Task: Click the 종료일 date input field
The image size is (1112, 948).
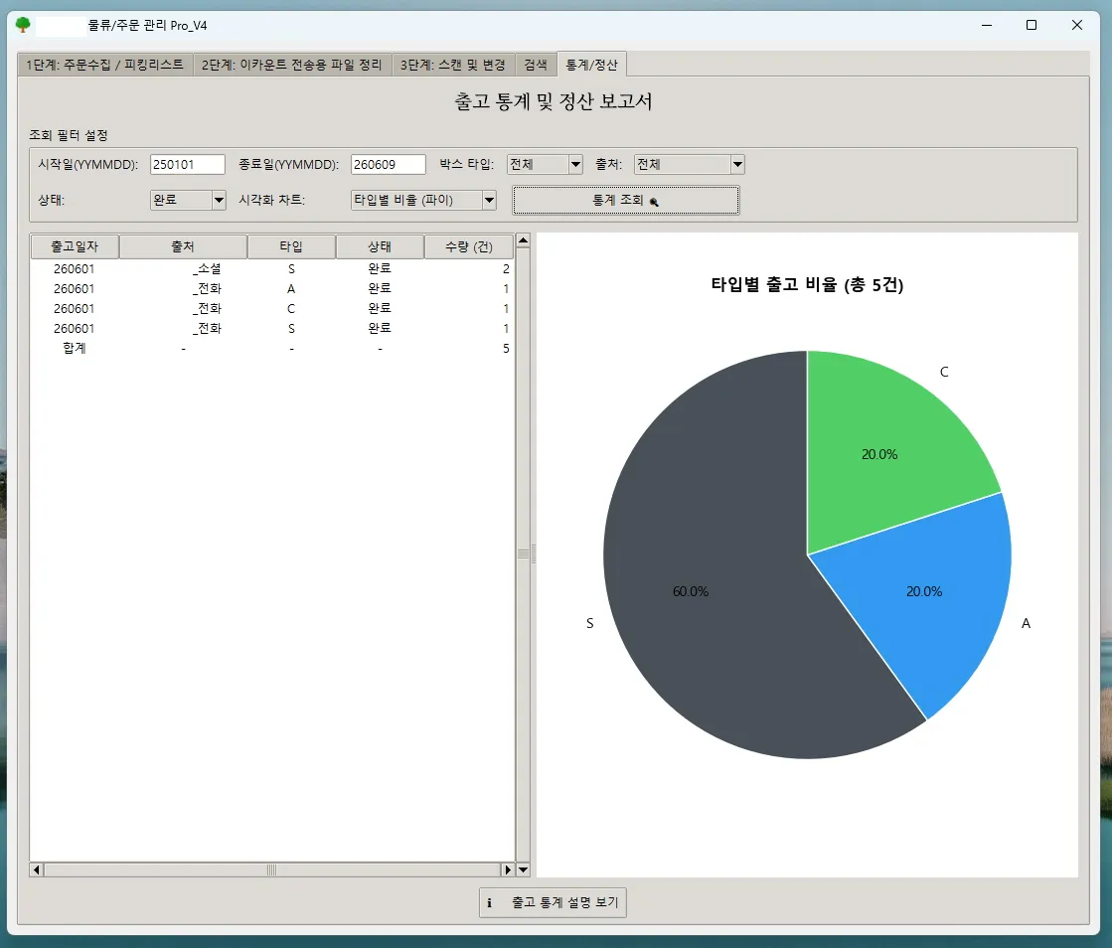Action: (x=389, y=165)
